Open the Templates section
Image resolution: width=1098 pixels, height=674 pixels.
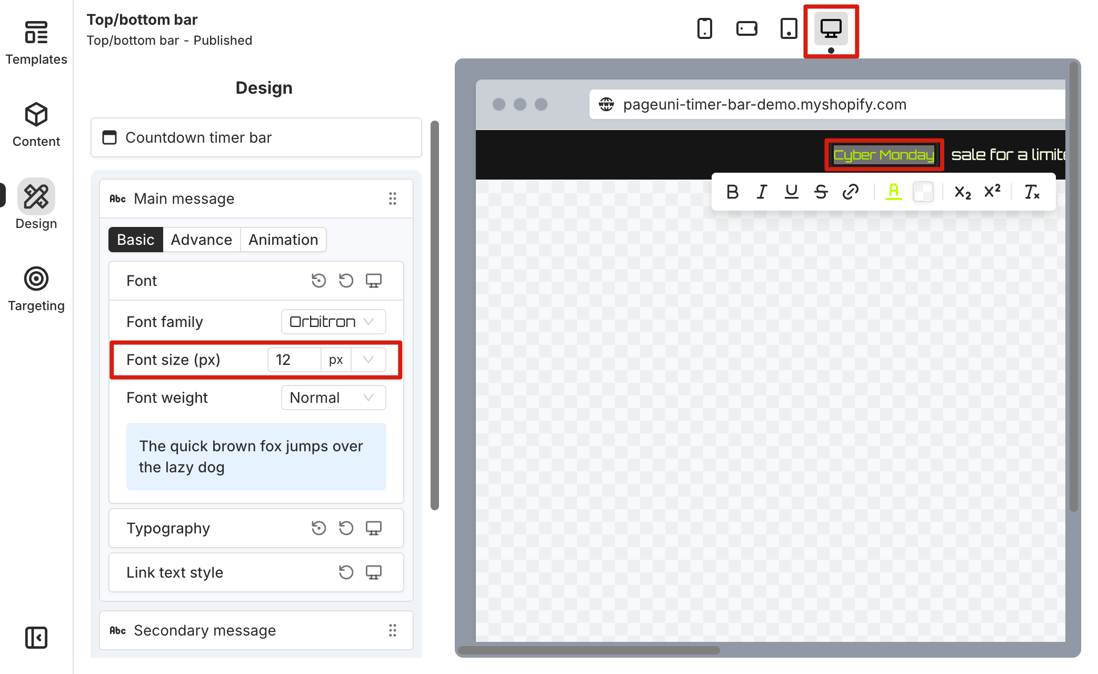pyautogui.click(x=36, y=43)
